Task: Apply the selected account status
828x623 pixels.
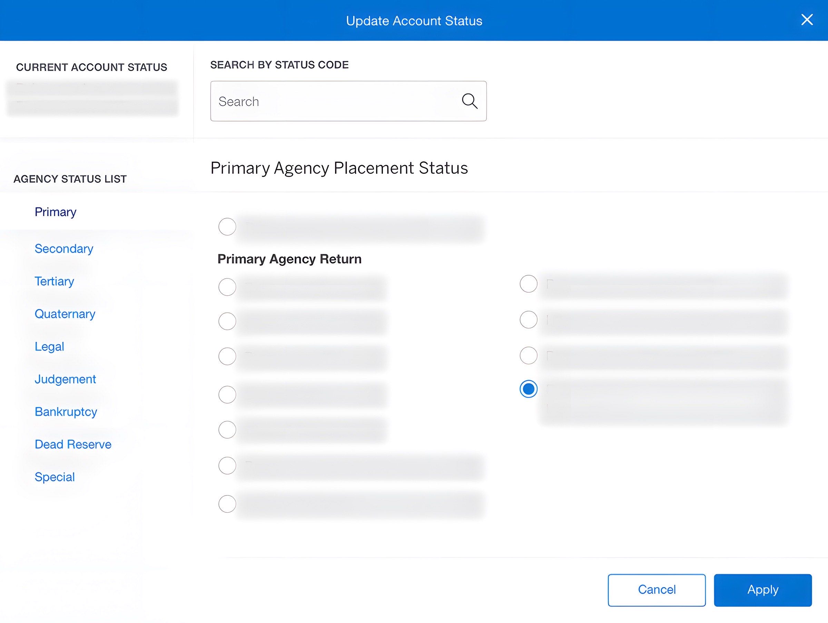Action: (763, 590)
